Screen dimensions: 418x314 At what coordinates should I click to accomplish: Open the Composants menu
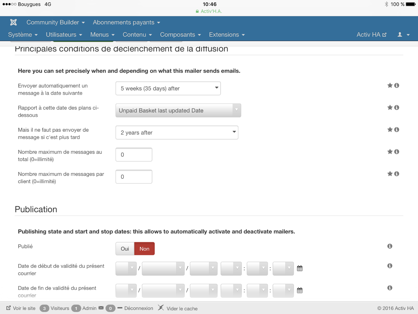181,35
